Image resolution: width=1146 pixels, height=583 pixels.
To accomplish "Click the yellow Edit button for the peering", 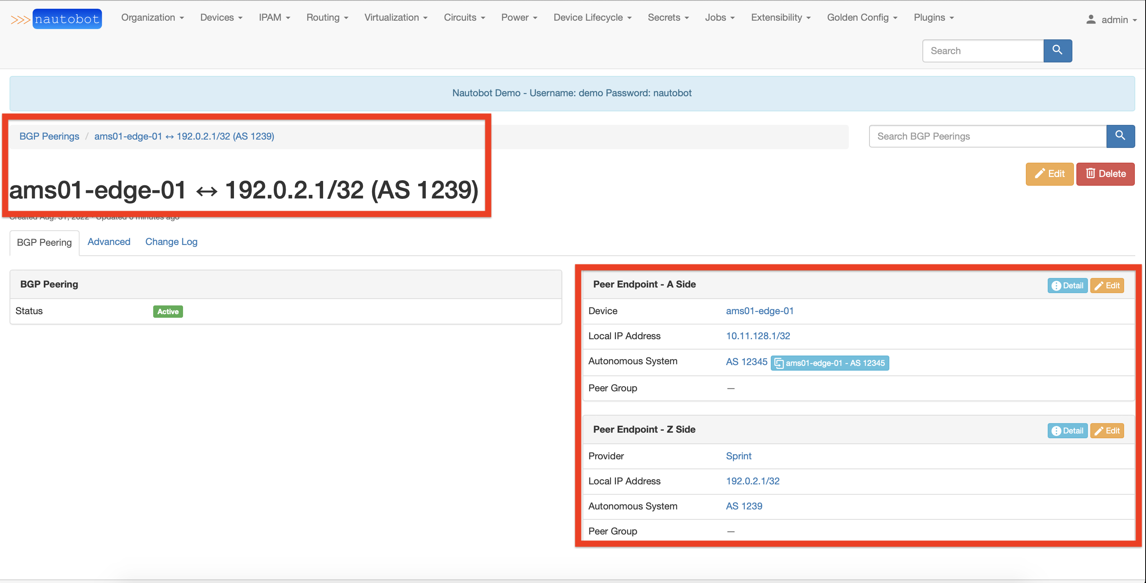I will click(1049, 174).
